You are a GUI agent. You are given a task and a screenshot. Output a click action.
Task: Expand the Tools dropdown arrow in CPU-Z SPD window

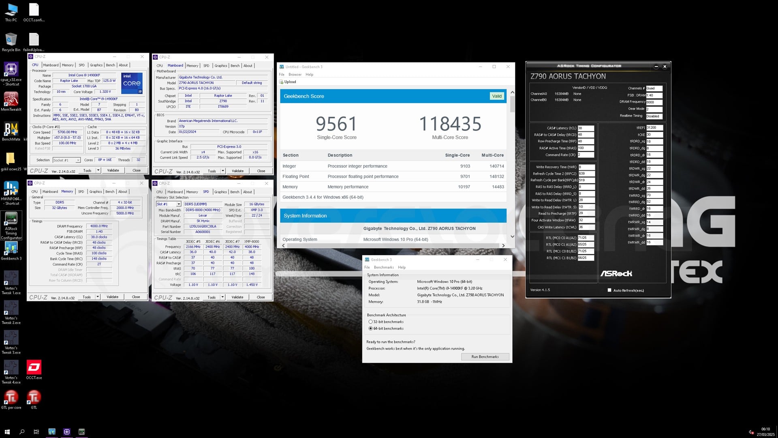click(x=222, y=297)
